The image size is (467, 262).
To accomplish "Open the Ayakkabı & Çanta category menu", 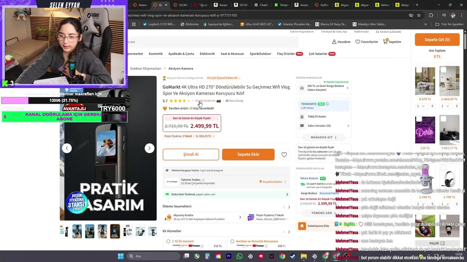I will (181, 54).
